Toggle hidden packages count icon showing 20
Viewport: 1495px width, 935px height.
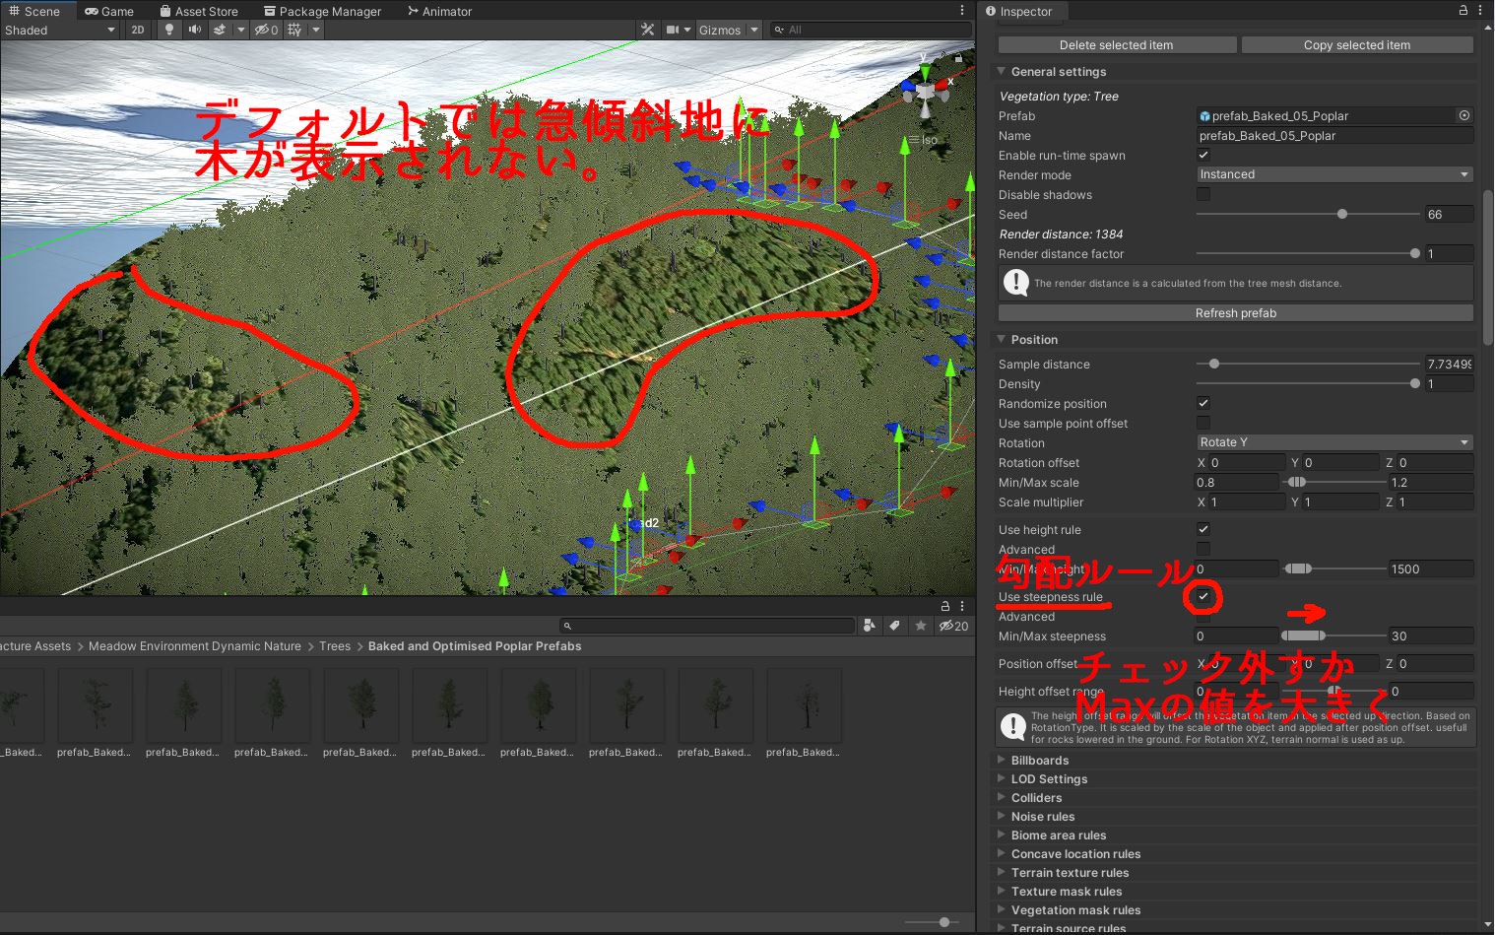[953, 626]
